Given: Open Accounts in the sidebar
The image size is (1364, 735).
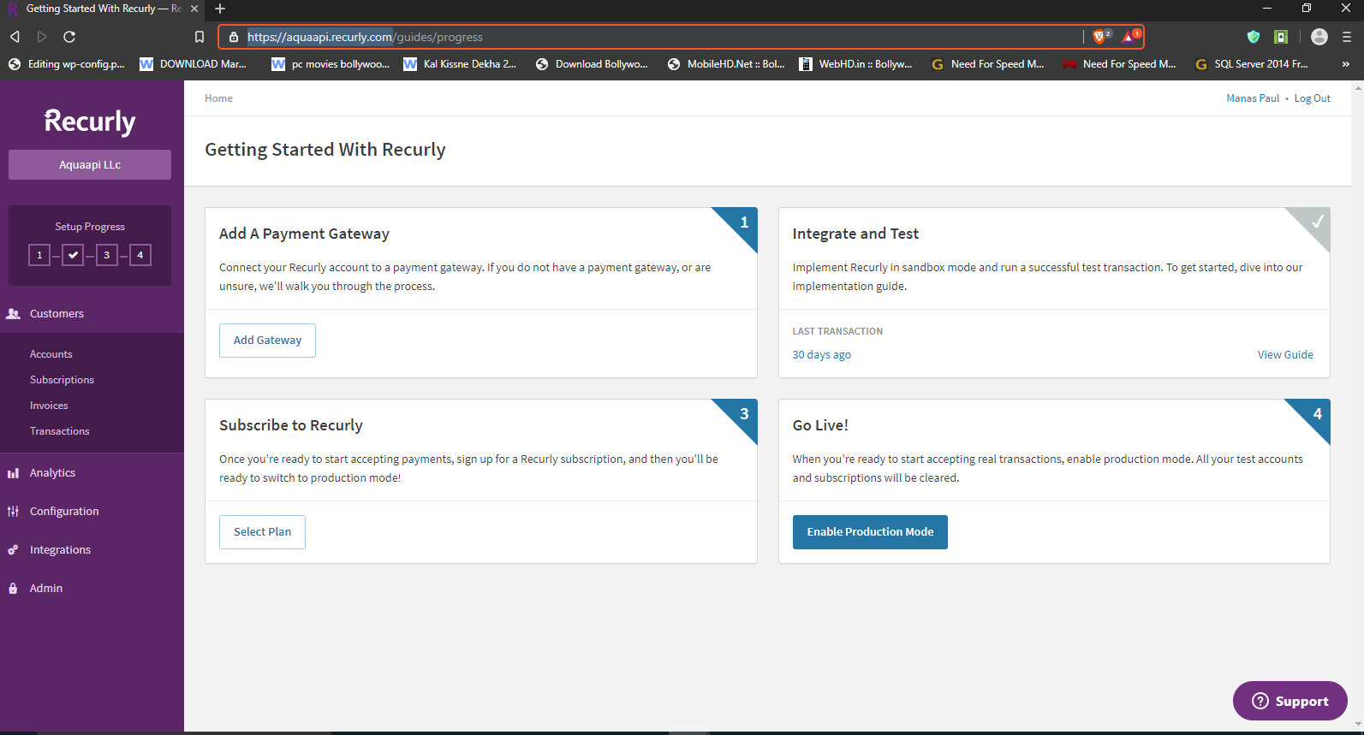Looking at the screenshot, I should pos(51,354).
